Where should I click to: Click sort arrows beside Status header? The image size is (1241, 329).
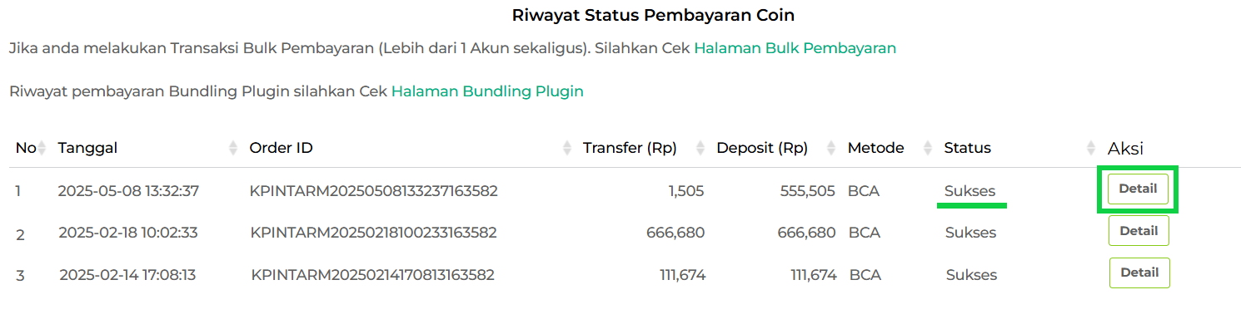(x=1091, y=148)
